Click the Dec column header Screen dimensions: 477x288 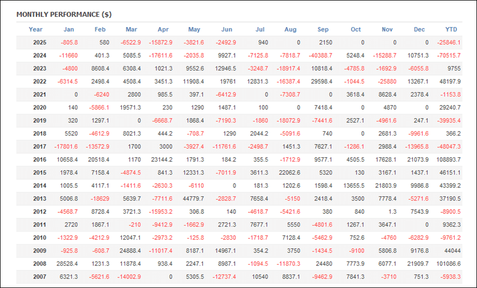pyautogui.click(x=419, y=30)
